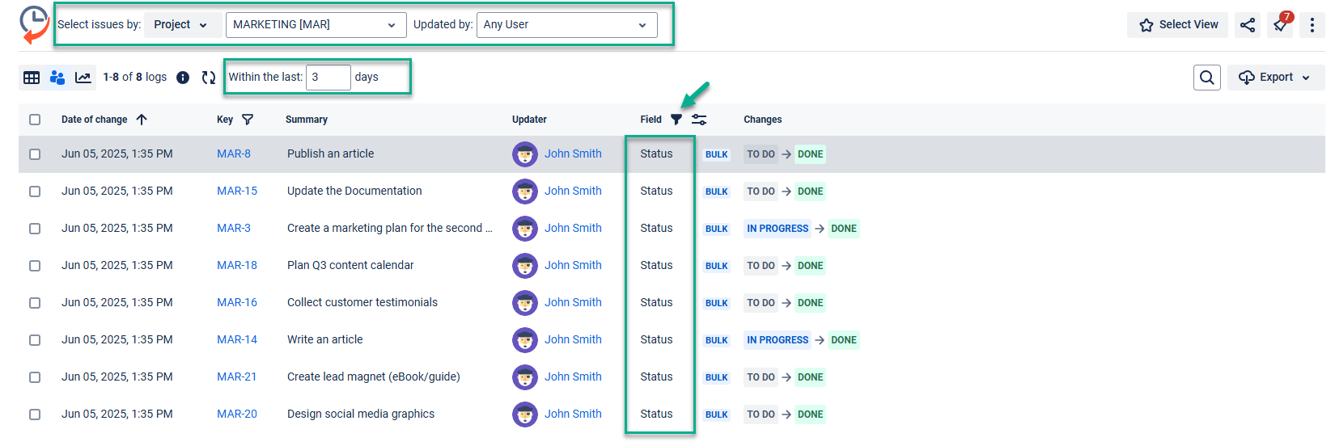Click John Smith's avatar in MAR-20 row

(525, 414)
